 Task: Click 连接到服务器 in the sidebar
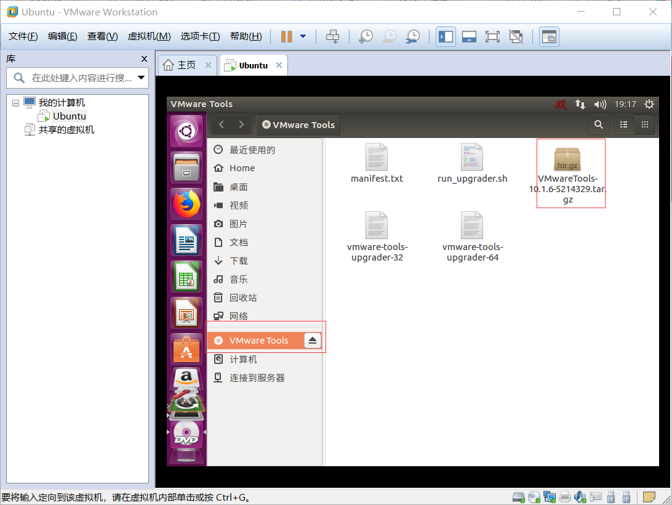(264, 378)
